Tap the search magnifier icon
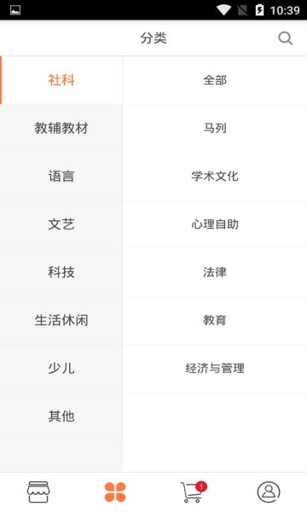This screenshot has height=512, width=307. click(x=285, y=38)
